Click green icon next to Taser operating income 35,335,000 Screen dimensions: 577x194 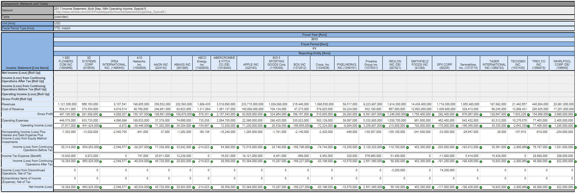tap(509, 126)
